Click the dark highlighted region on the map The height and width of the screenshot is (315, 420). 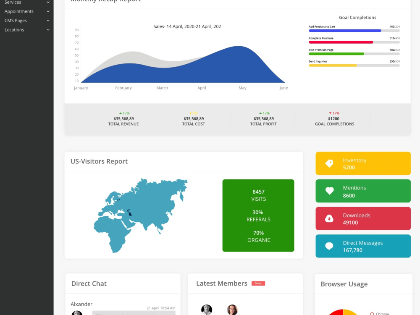tap(129, 213)
